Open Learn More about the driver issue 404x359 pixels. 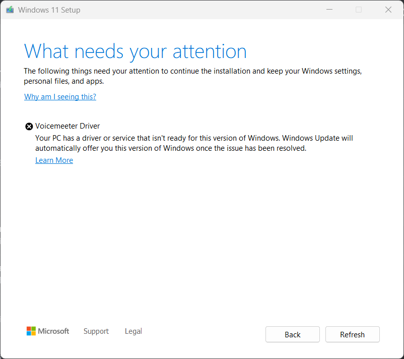pos(54,160)
